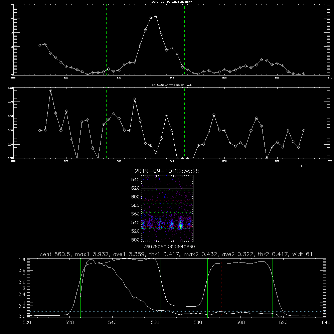Screen dimensions: 334x334
Task: Click the '540' label on the bottom plot x-axis
Action: [x=112, y=323]
